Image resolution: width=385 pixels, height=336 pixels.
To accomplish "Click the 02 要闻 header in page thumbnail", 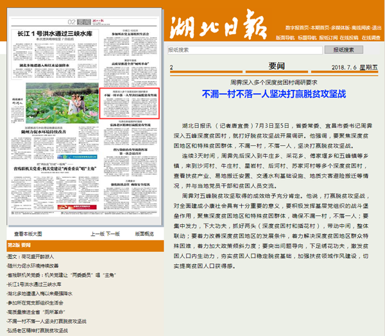I will [x=79, y=22].
